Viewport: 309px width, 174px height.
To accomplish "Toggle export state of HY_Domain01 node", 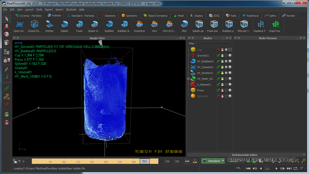I will 222,67.
